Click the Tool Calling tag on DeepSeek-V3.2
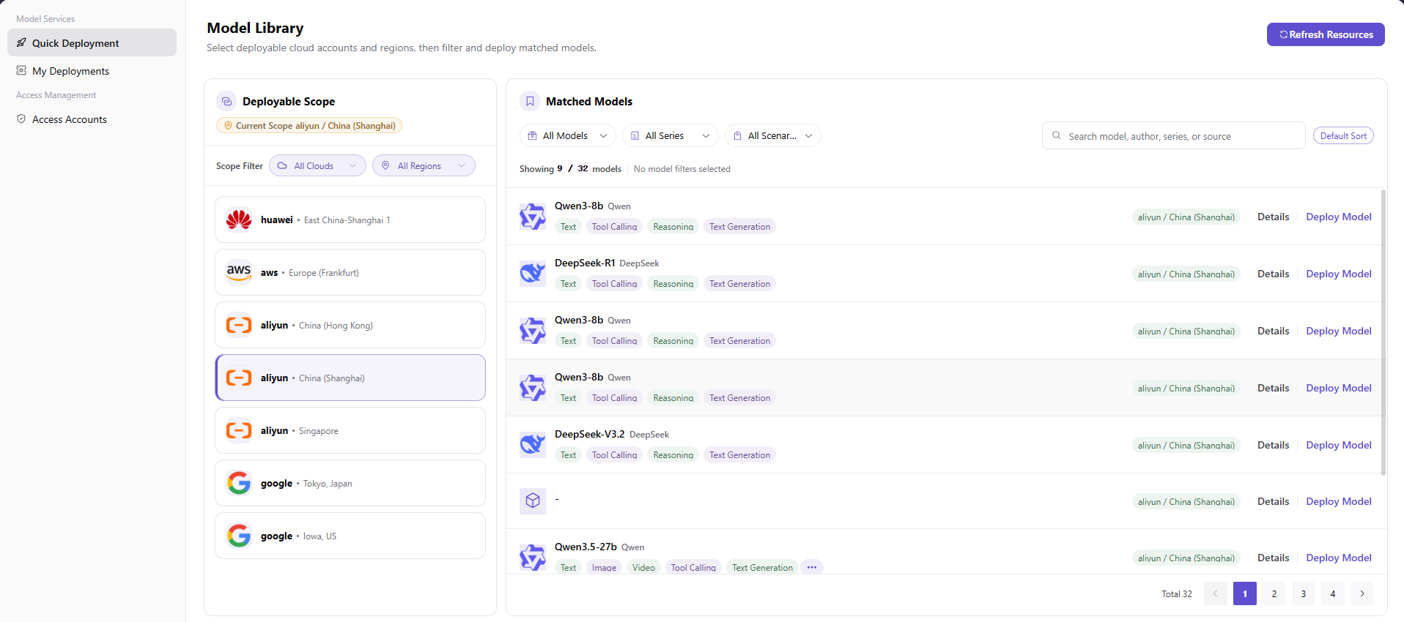1404x622 pixels. tap(615, 455)
